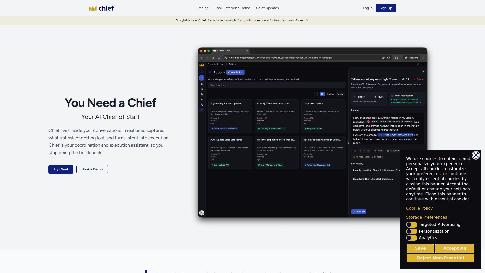Click the Sign Up button
Viewport: 485px width, 273px height.
pos(386,8)
